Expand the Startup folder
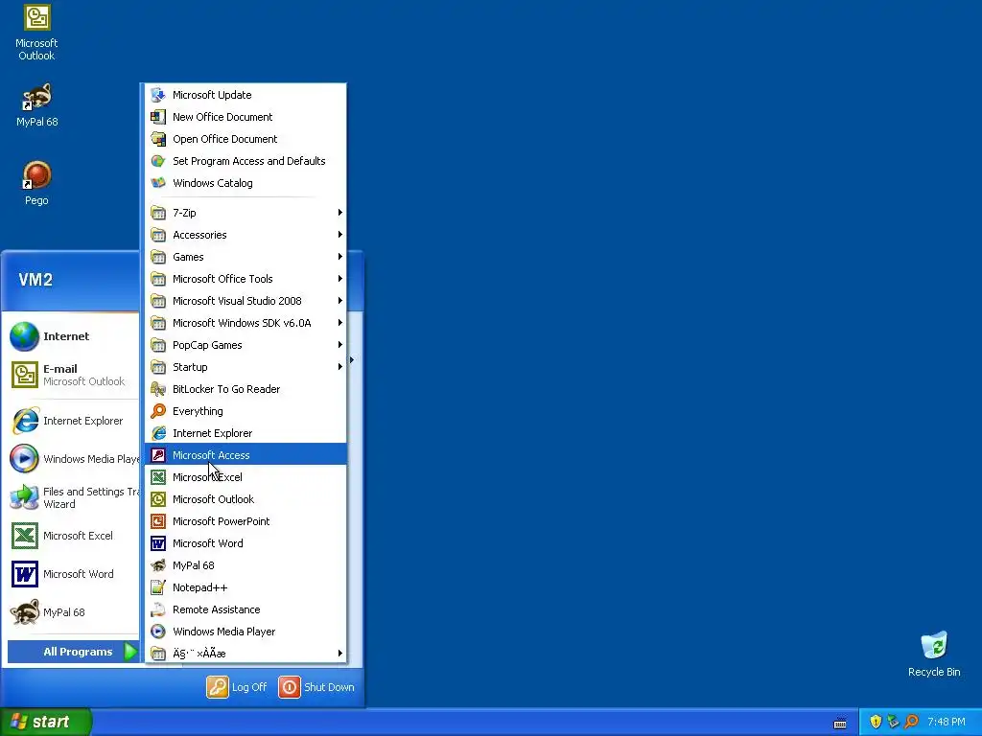 [245, 367]
